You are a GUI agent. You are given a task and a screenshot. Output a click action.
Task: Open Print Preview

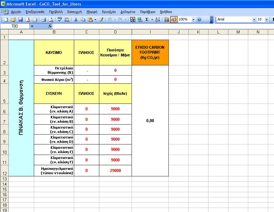(51, 20)
